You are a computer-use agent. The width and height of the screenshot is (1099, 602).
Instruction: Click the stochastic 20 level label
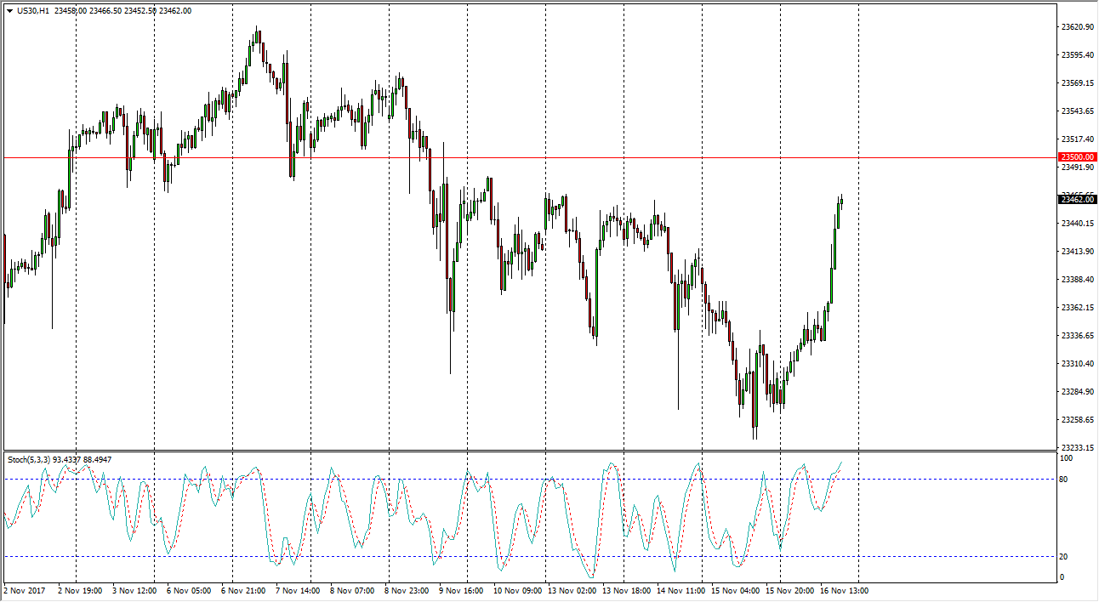pyautogui.click(x=1065, y=556)
